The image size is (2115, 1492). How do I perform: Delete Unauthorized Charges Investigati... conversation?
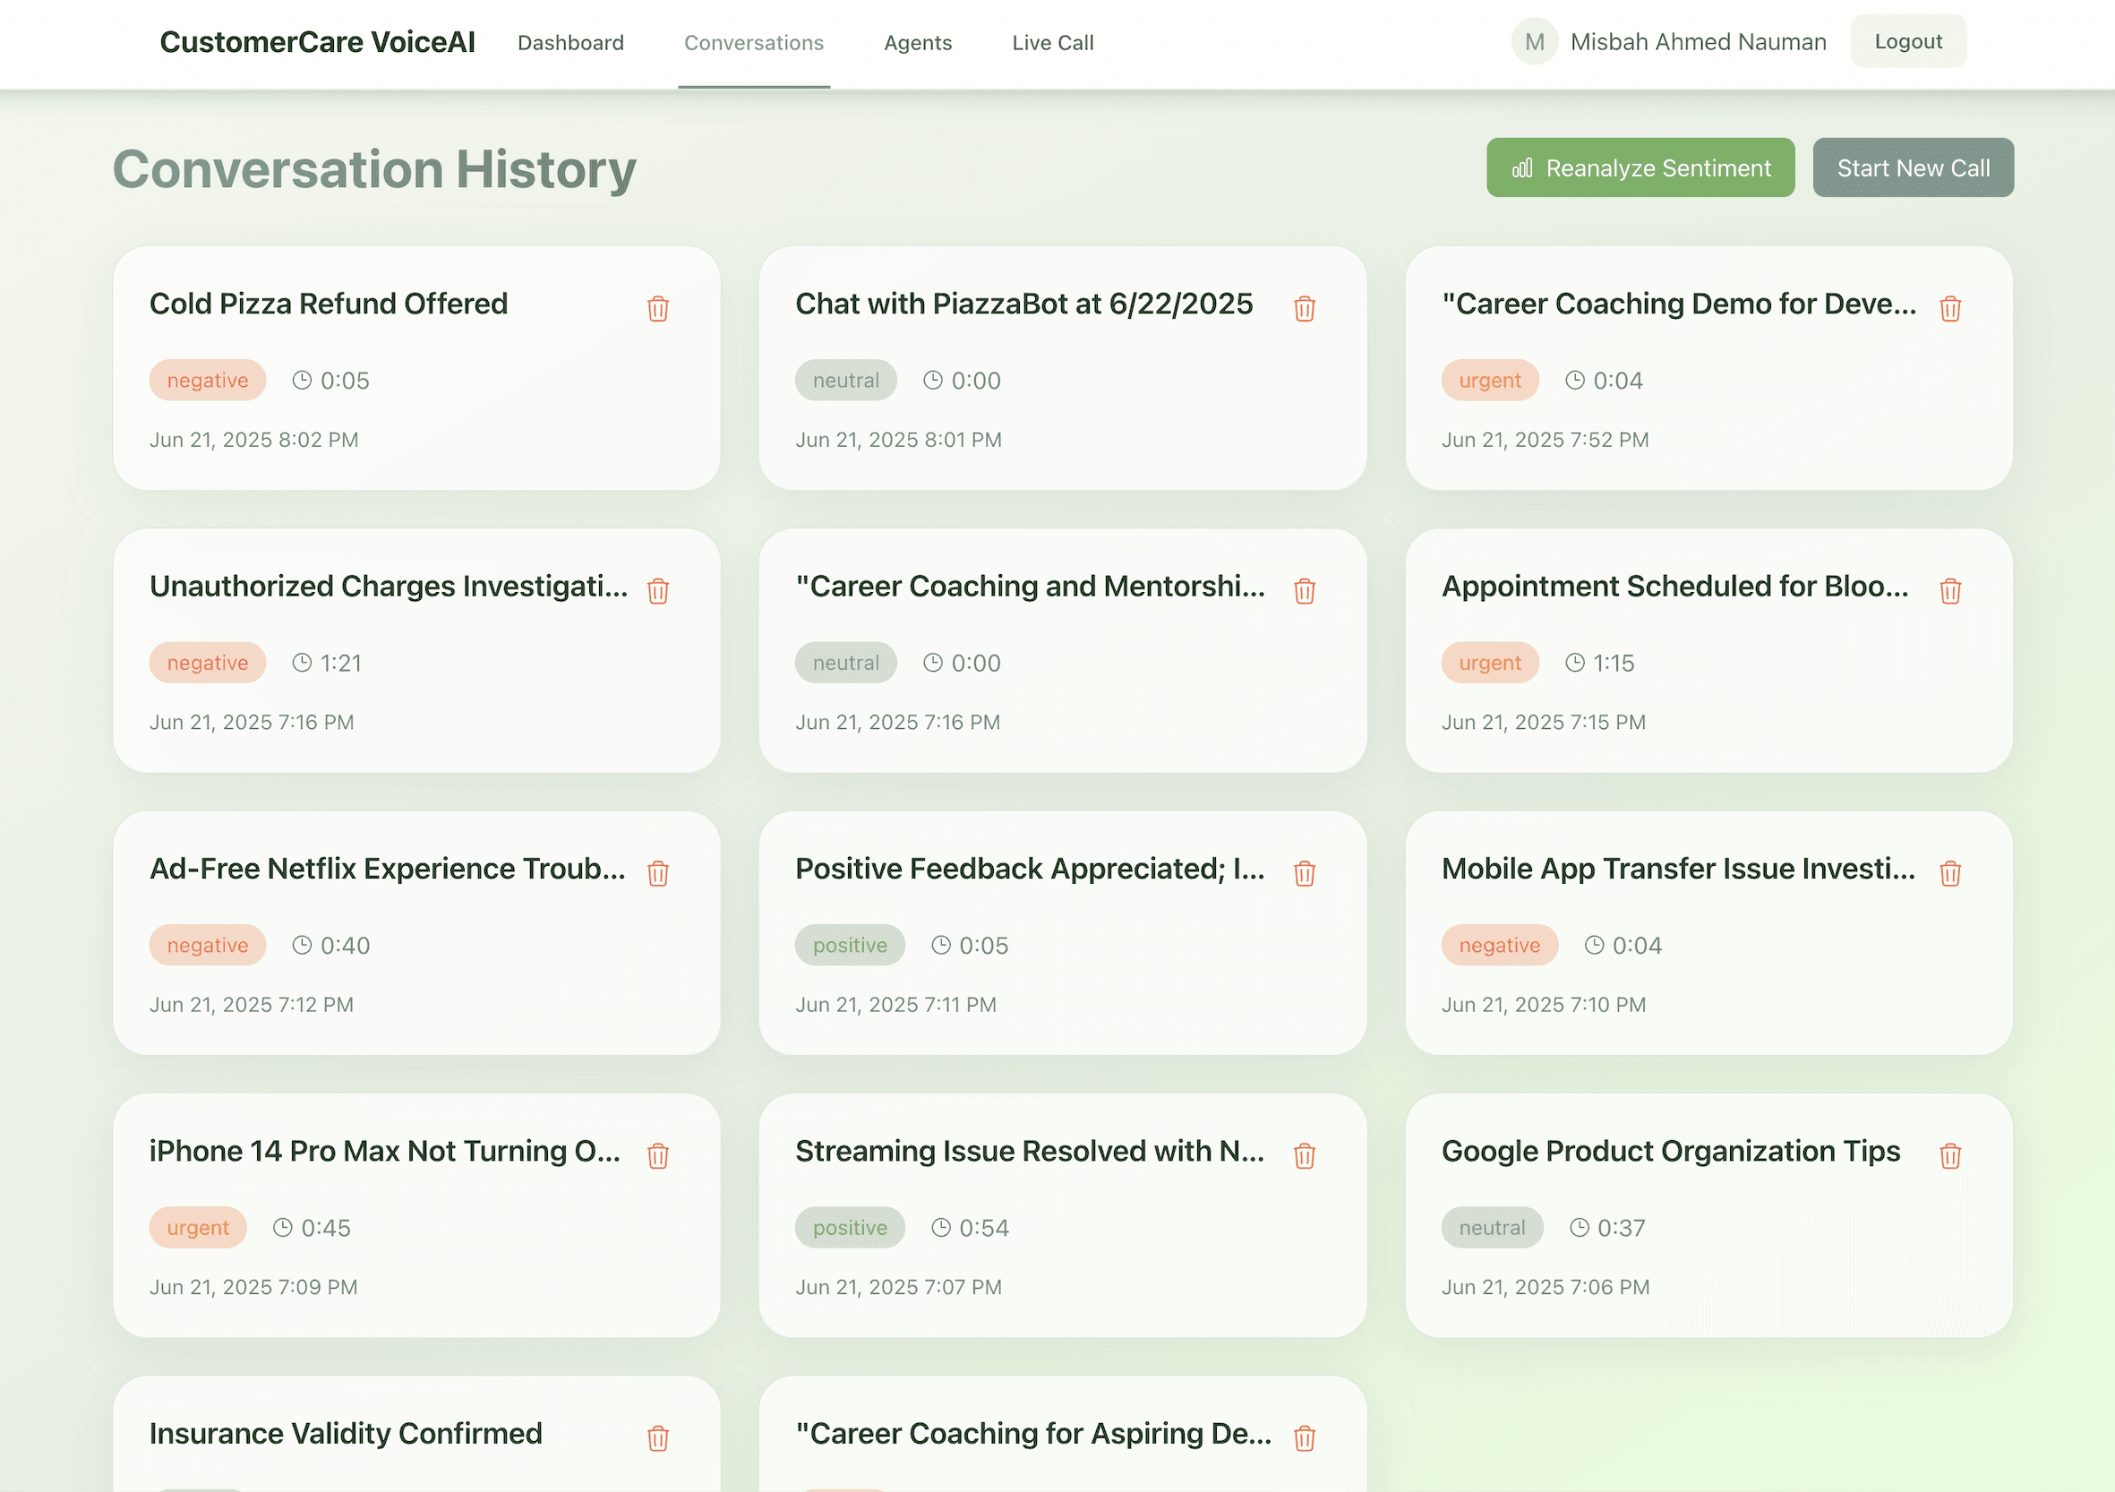[658, 590]
